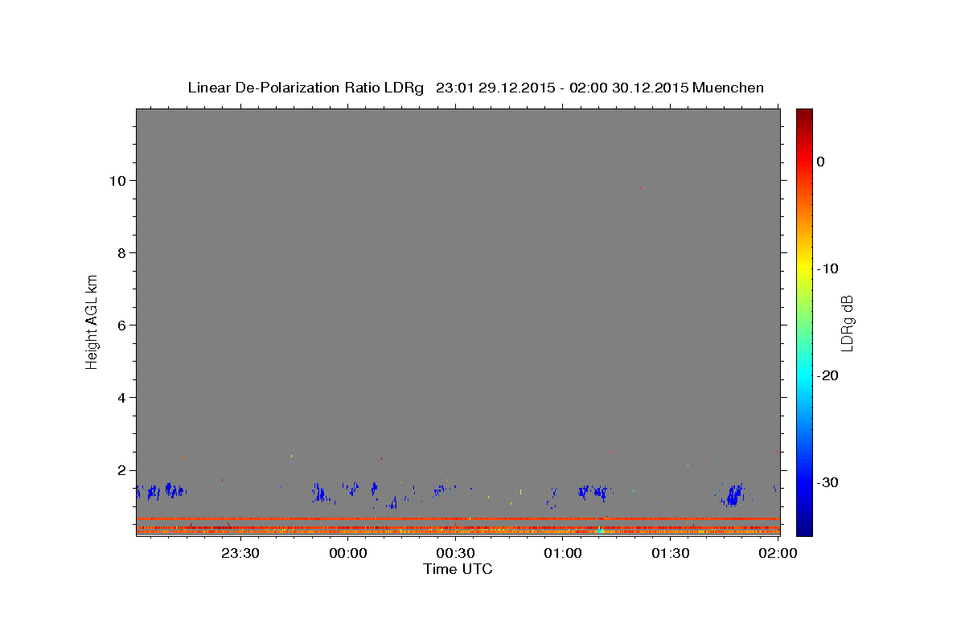Viewport: 965px width, 643px height.
Task: Click the "00:30" time tick label
Action: pos(456,553)
